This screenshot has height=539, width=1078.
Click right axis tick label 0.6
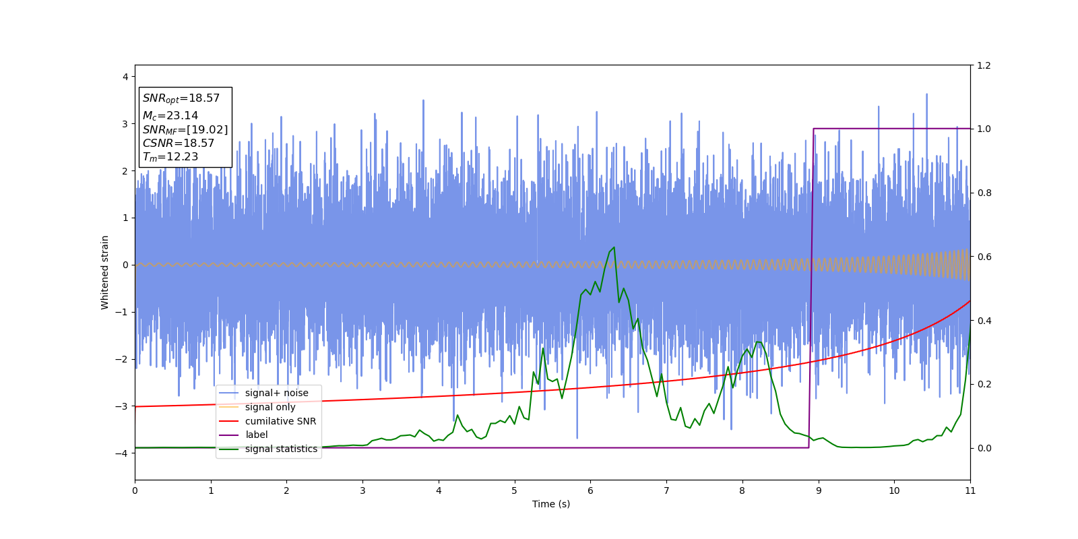click(984, 257)
